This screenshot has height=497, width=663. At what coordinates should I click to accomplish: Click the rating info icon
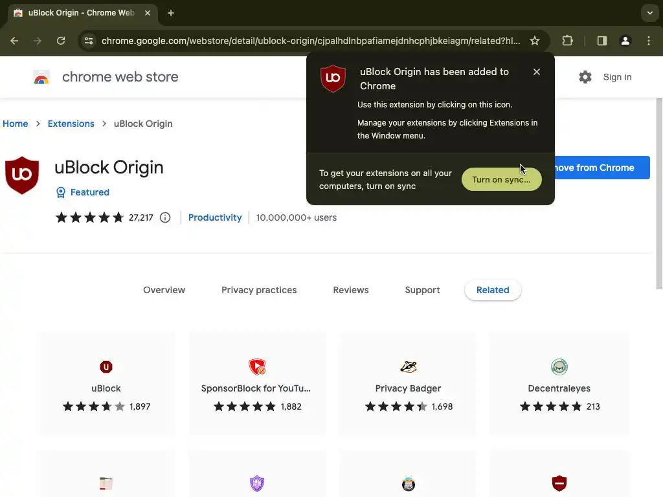165,217
